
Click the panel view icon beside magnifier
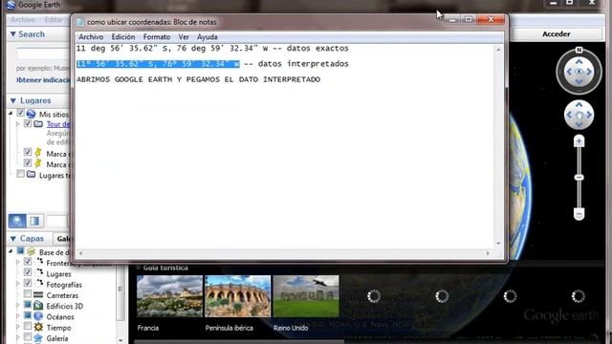pyautogui.click(x=34, y=221)
